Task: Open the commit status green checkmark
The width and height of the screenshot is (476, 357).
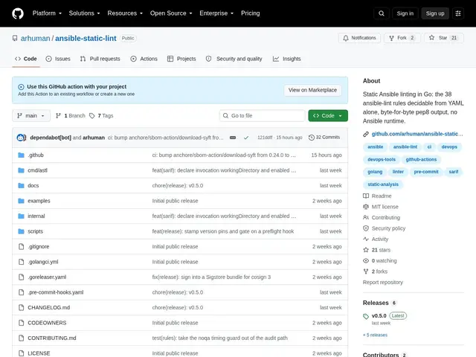Action: coord(246,138)
